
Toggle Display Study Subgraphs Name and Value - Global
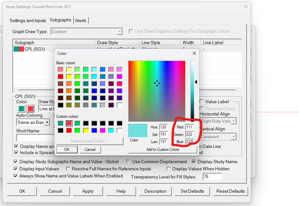tap(16, 162)
